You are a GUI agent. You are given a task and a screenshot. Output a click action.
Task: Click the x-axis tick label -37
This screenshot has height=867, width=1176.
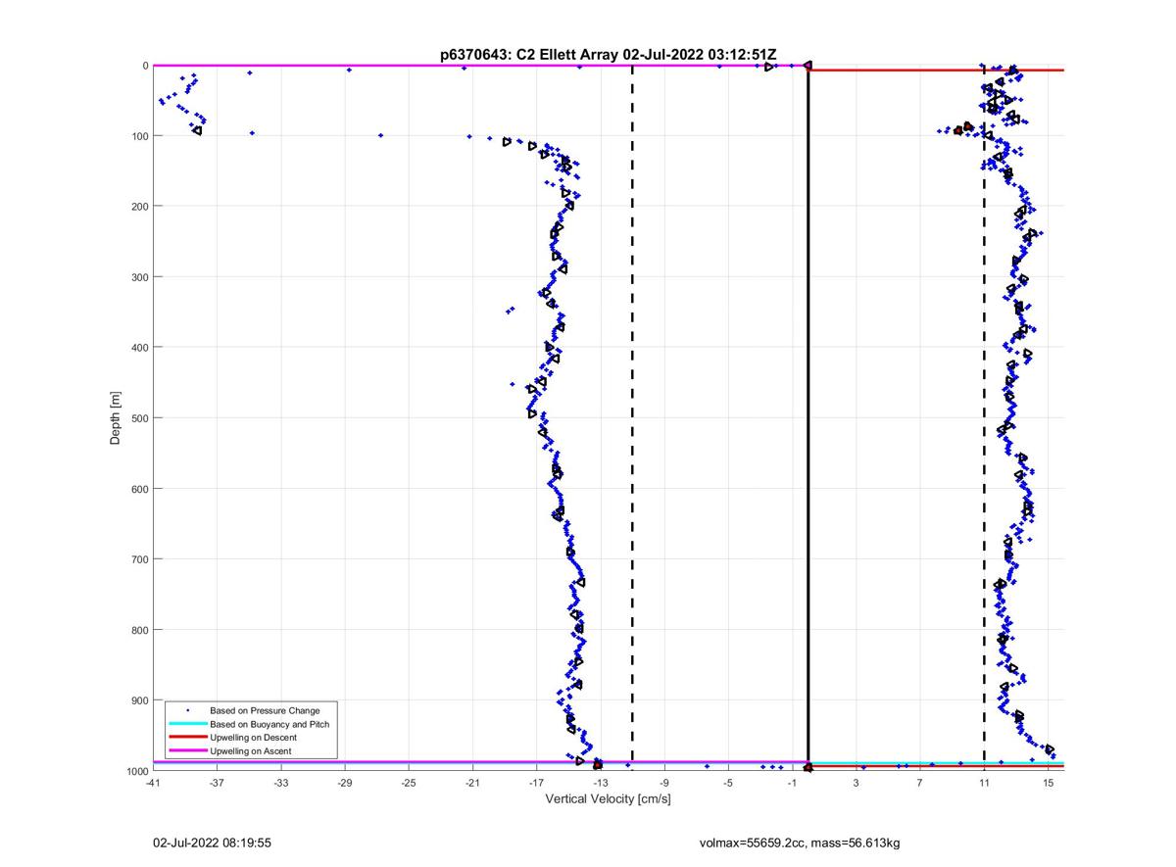click(x=217, y=783)
